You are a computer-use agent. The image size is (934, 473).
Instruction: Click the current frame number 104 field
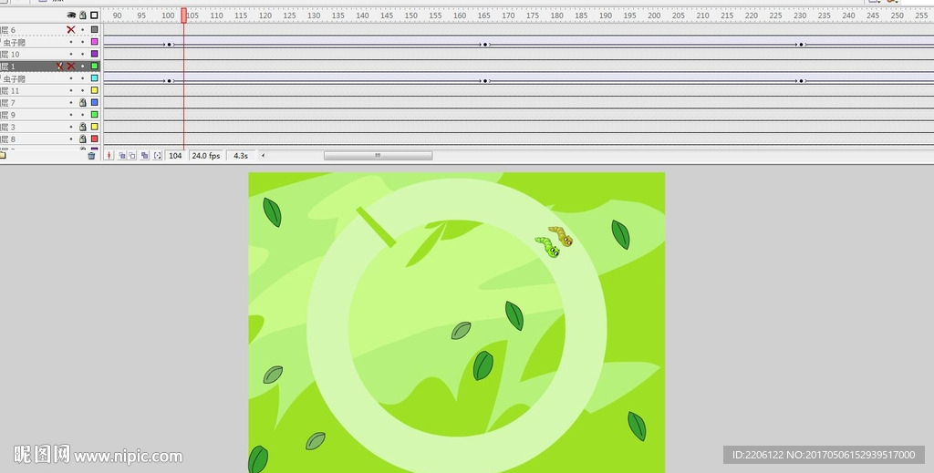[175, 156]
